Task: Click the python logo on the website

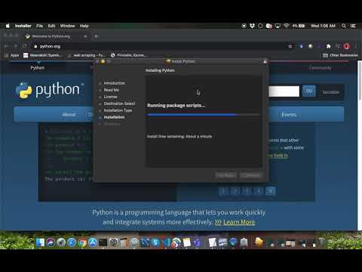Action: point(48,90)
